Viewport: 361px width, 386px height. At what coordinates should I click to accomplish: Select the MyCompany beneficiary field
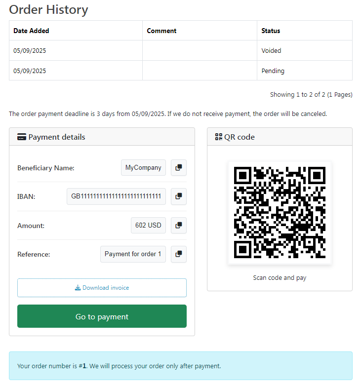point(143,168)
